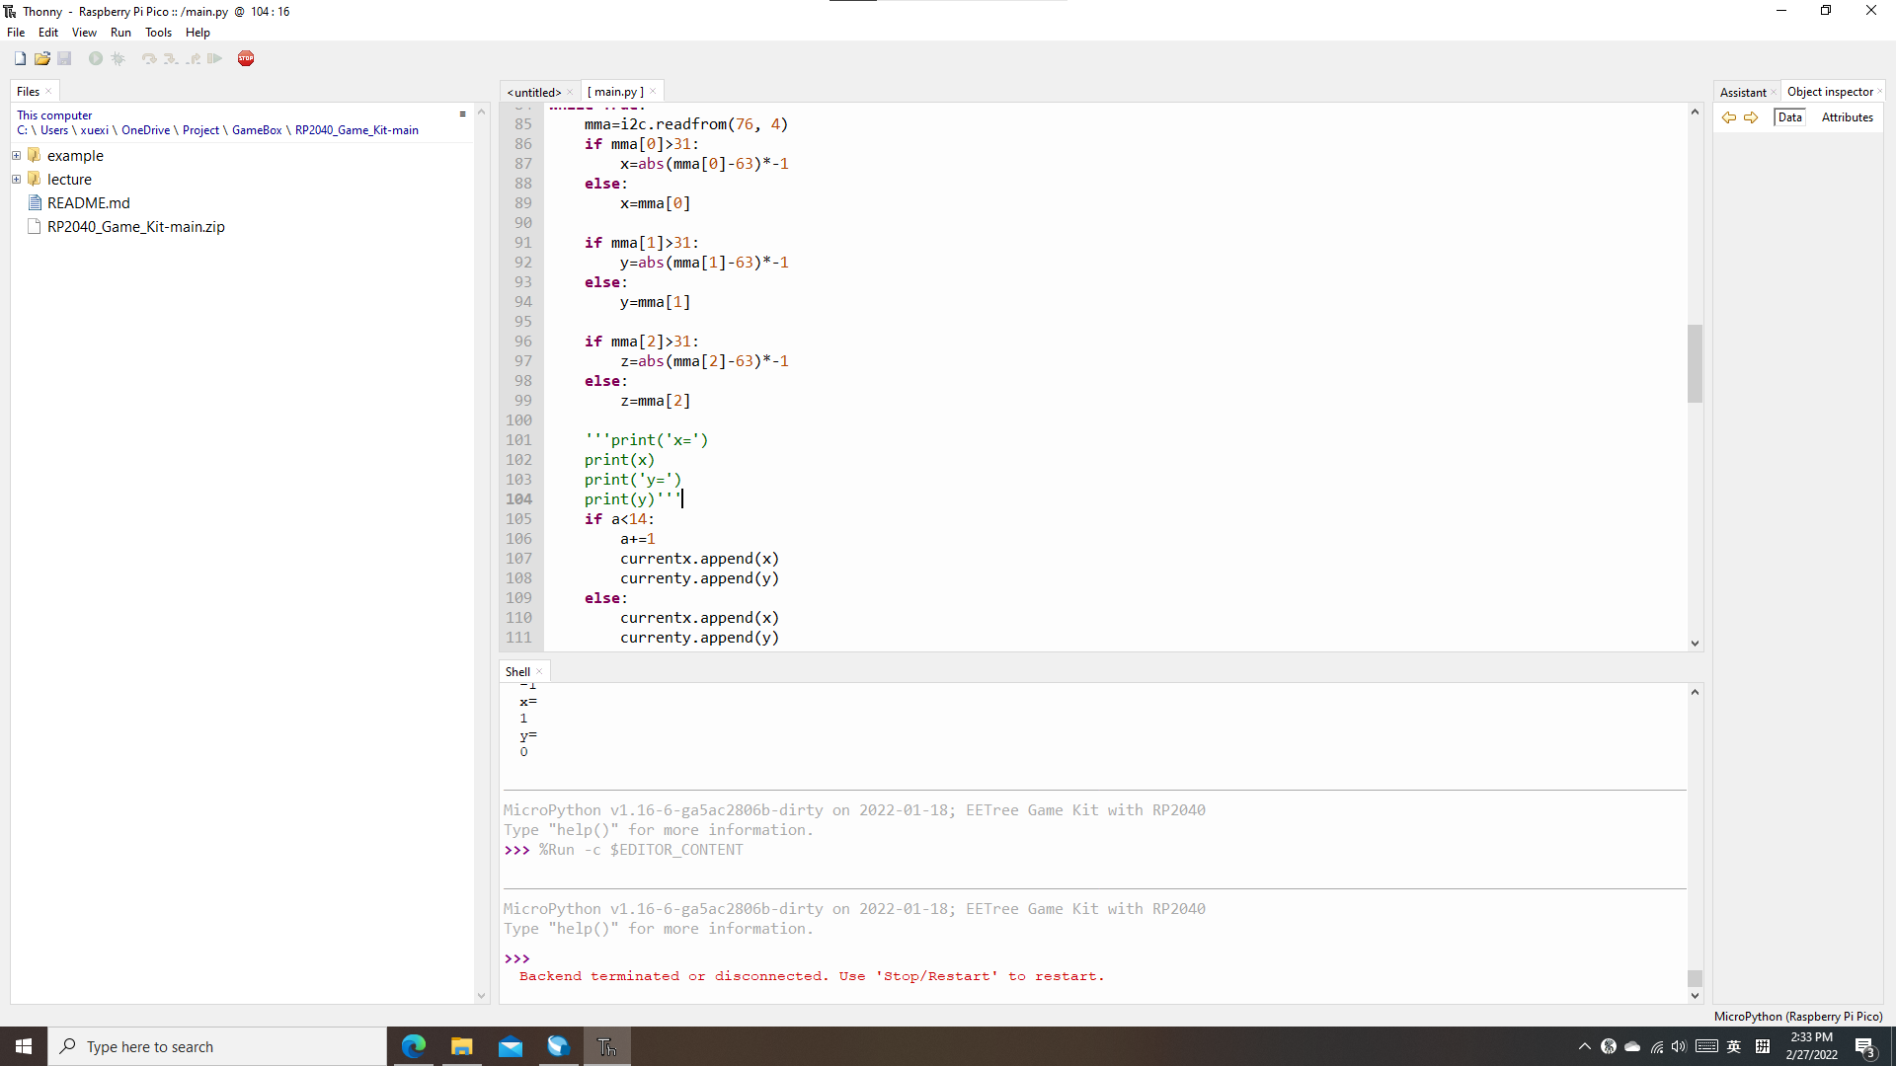
Task: Start the debugger with the bug icon
Action: [x=118, y=58]
